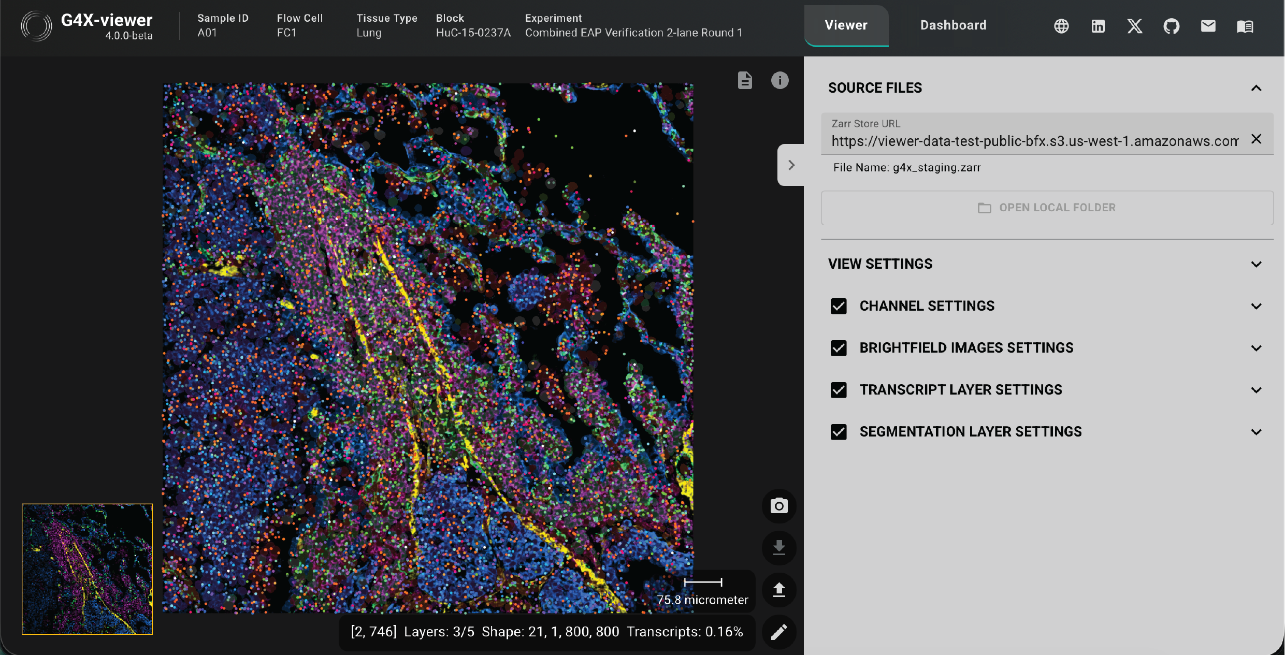Uncheck Transcript Layer Settings checkbox

(x=839, y=390)
